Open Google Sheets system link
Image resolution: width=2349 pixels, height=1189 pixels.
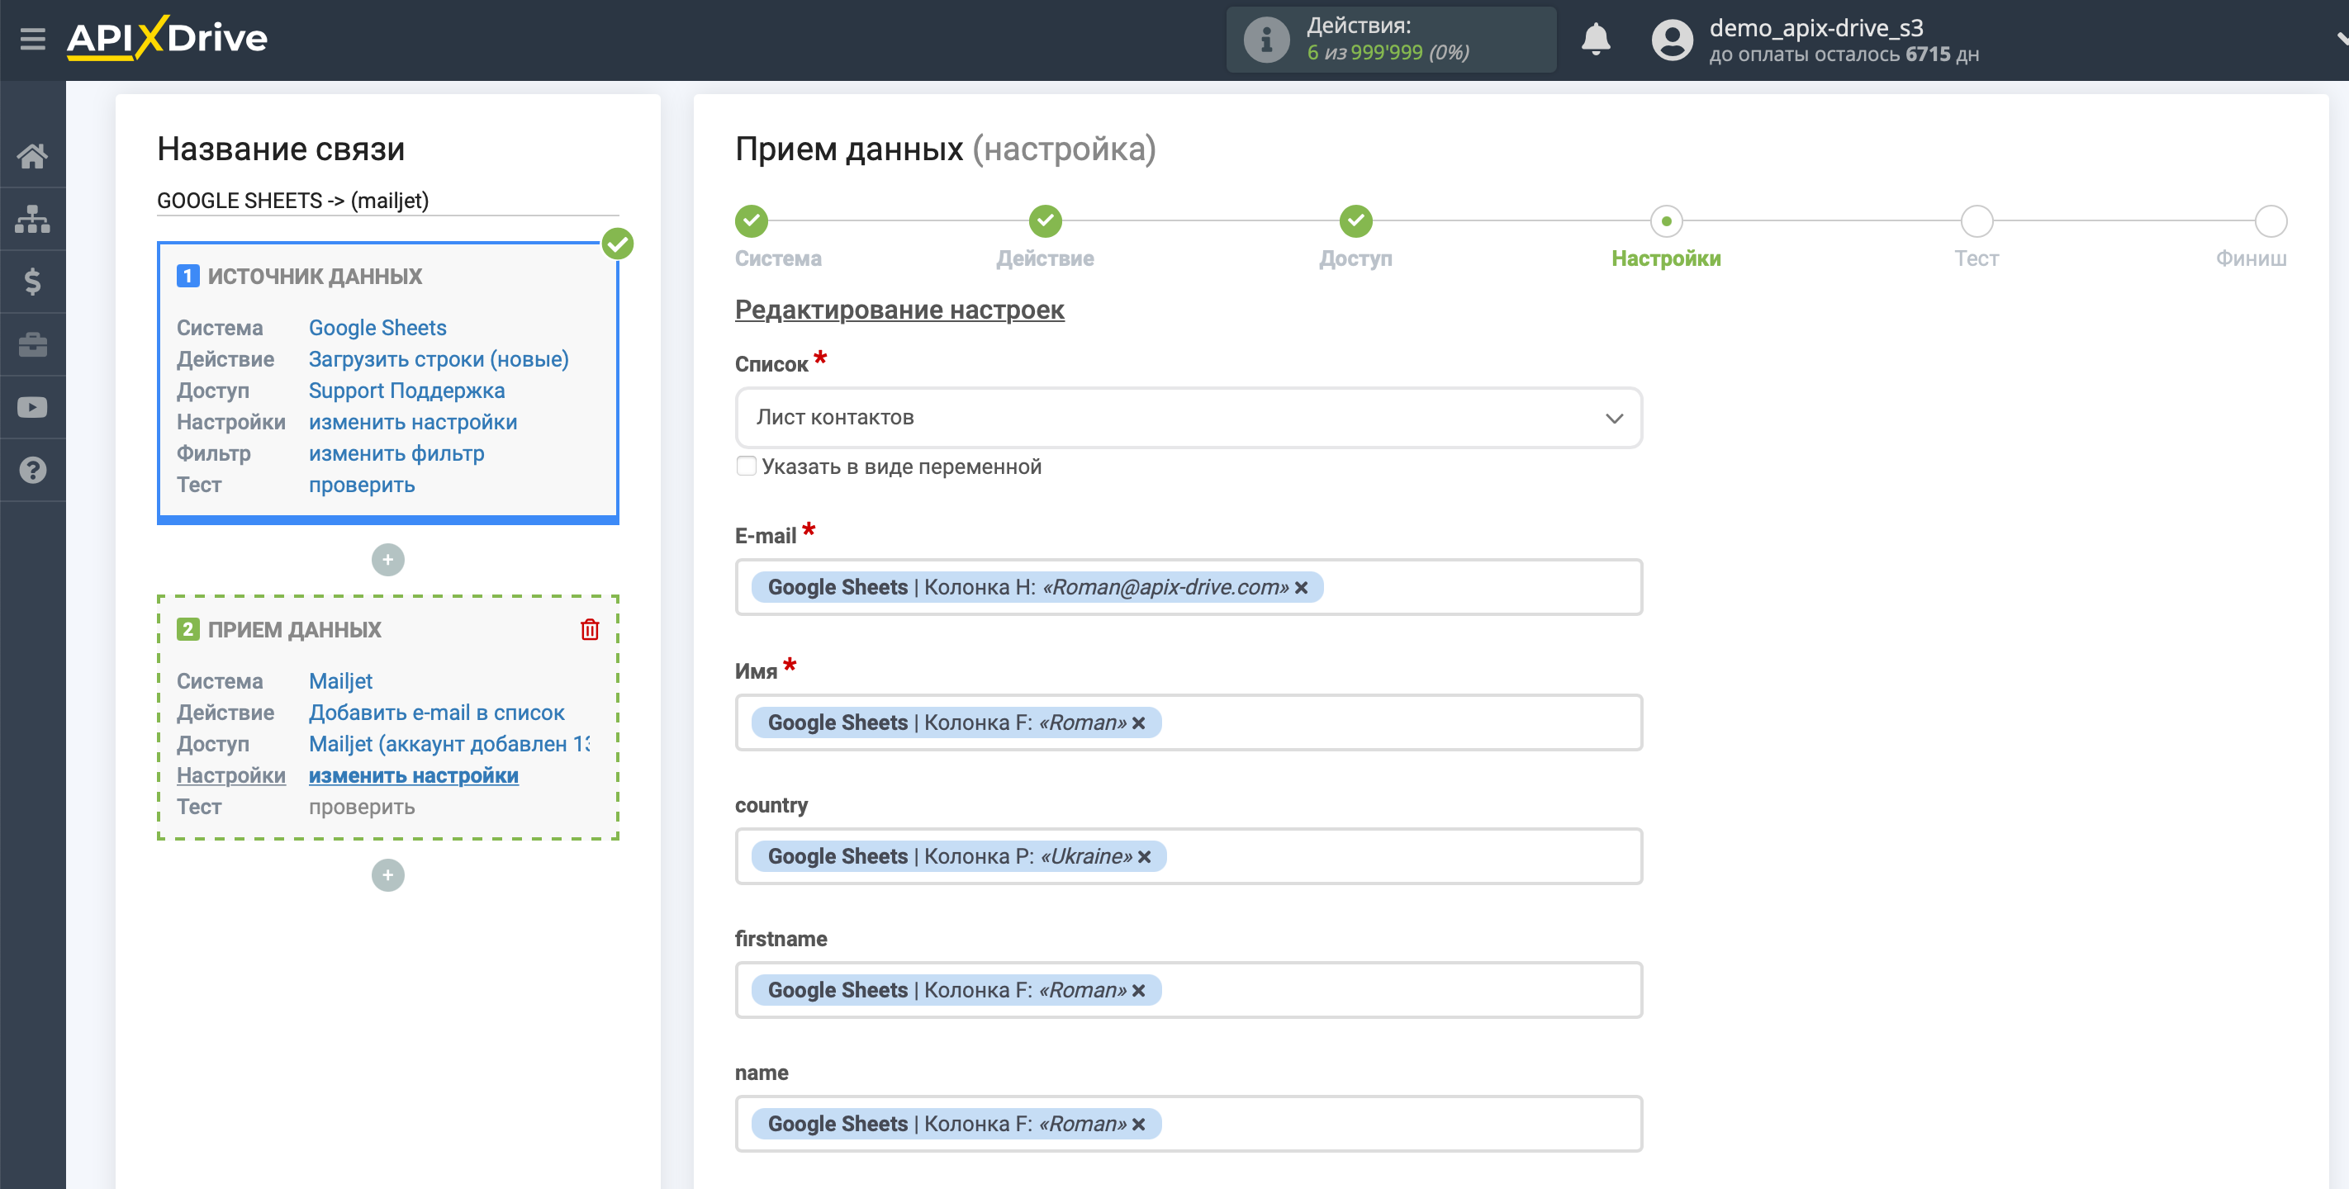pyautogui.click(x=377, y=329)
